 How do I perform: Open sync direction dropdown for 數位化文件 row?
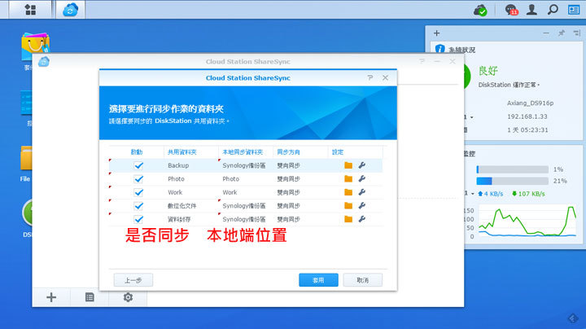pyautogui.click(x=288, y=205)
